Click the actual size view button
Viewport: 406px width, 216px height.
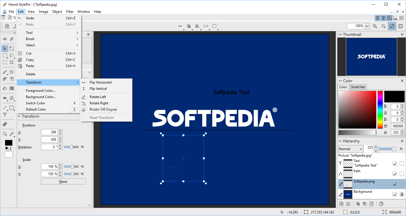point(401,26)
